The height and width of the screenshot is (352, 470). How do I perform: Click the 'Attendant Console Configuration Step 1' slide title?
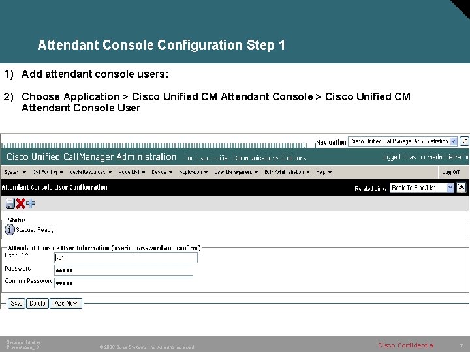[161, 45]
